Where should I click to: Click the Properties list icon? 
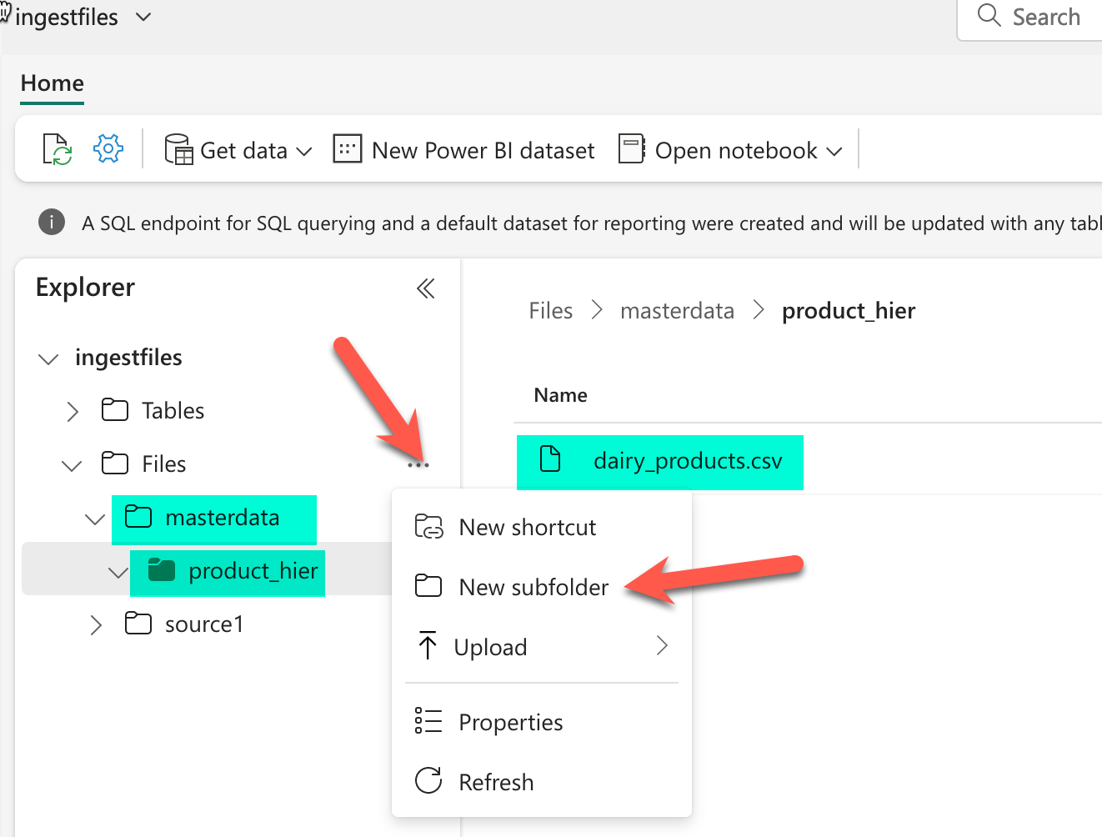(428, 721)
